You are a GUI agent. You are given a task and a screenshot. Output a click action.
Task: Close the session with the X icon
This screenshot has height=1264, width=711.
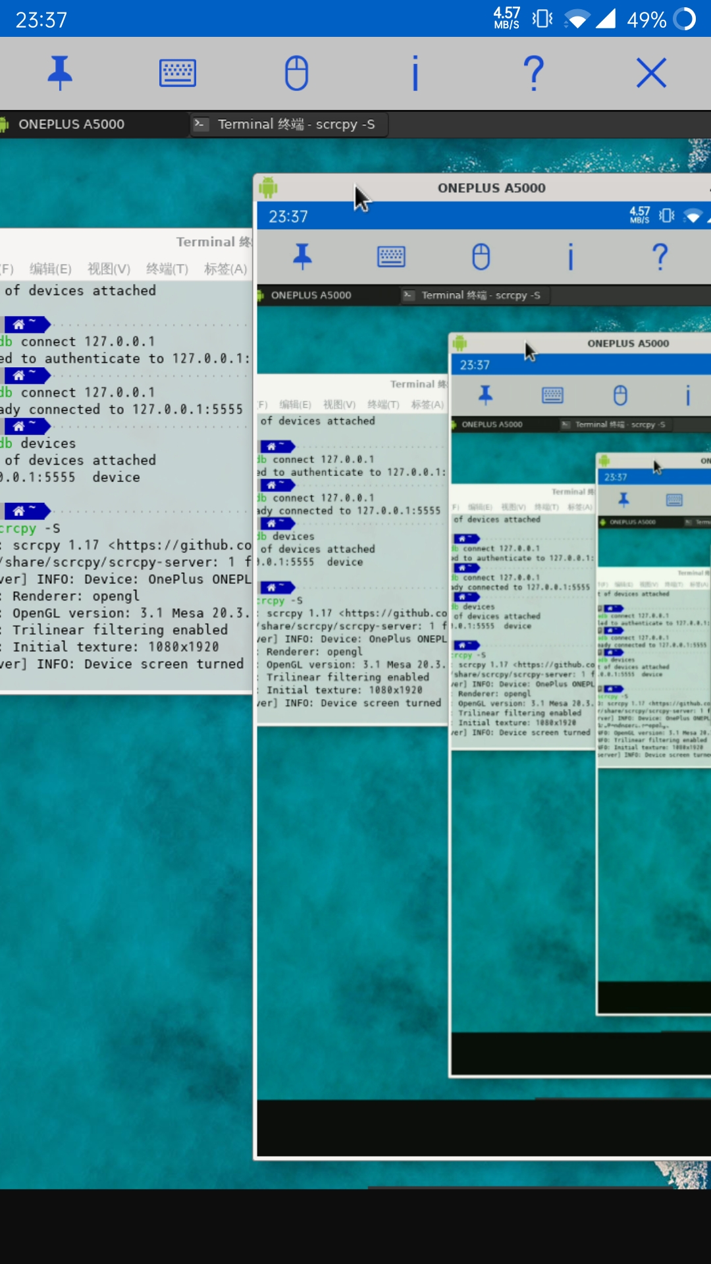point(652,72)
